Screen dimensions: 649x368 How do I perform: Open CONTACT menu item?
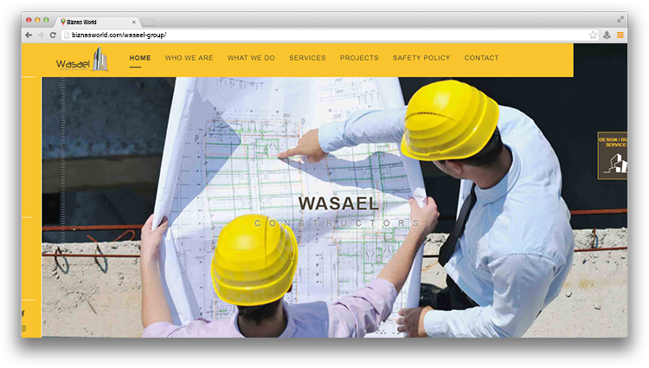(x=481, y=58)
